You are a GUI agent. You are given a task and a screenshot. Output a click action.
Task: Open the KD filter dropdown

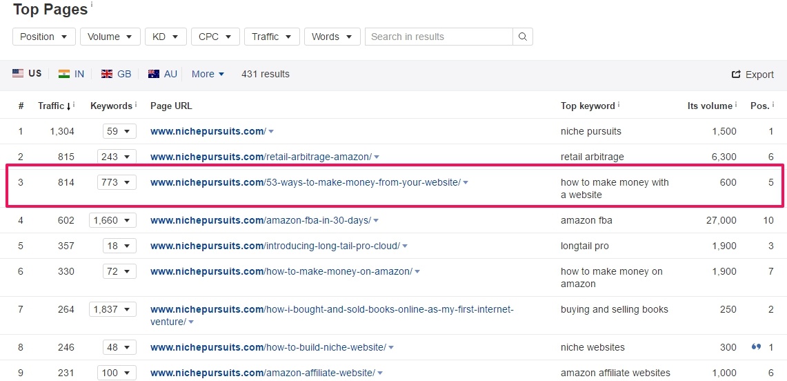coord(166,37)
